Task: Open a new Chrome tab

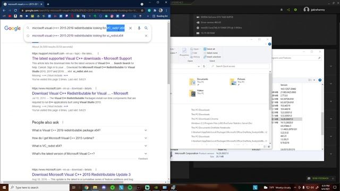Action: (48, 4)
